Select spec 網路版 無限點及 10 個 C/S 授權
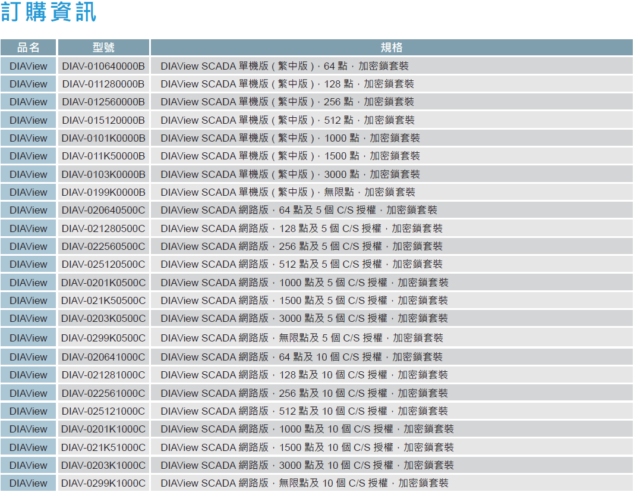 (x=305, y=483)
